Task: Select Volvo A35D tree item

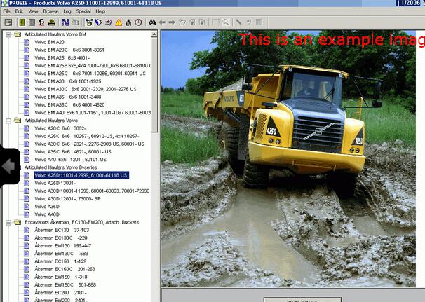Action: point(47,207)
